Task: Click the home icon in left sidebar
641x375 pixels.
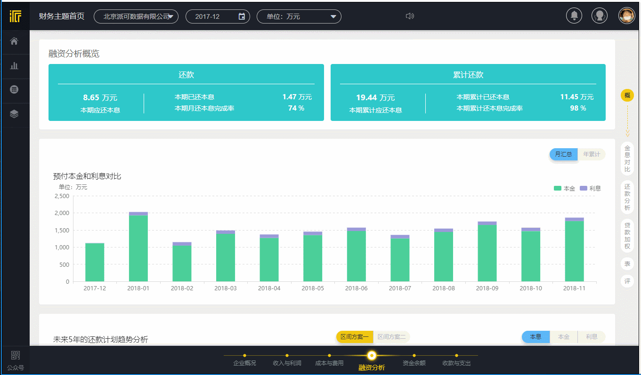Action: point(14,41)
